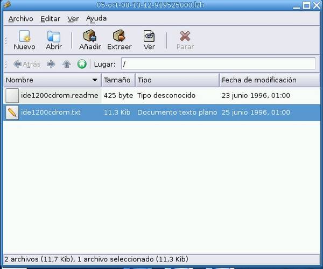Click the "25 junio 1996, 01:00" date
The height and width of the screenshot is (269, 323).
pyautogui.click(x=256, y=112)
